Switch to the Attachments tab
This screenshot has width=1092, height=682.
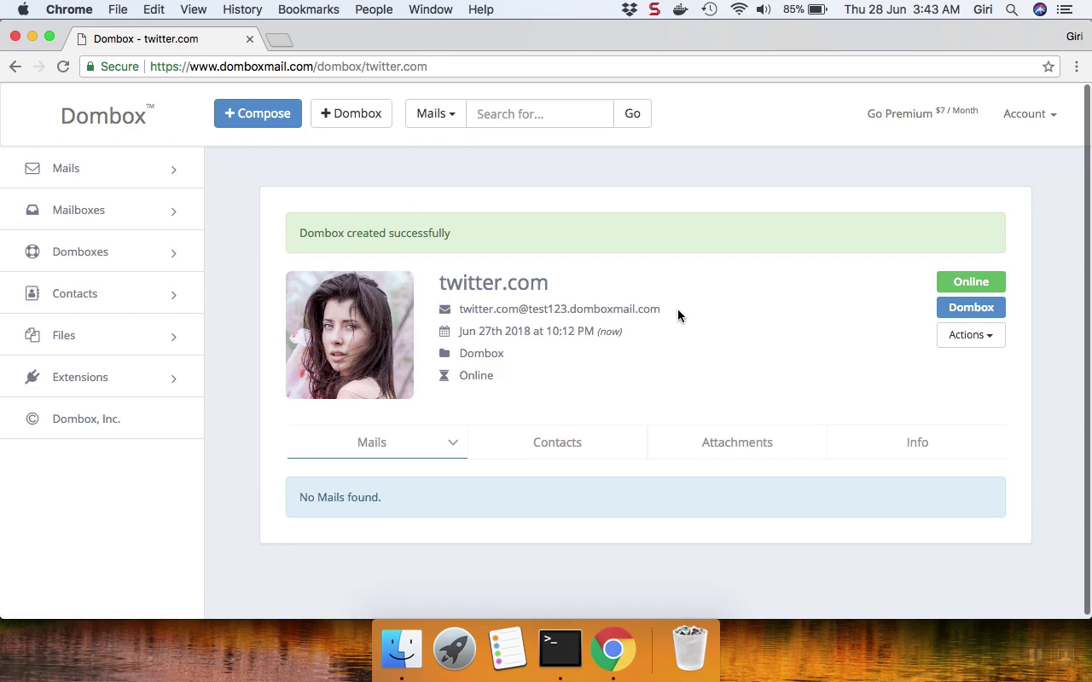point(737,442)
